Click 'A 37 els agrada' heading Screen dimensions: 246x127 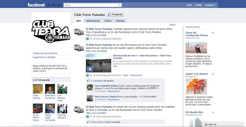[x=41, y=80]
